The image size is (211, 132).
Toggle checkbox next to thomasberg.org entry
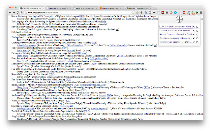click(197, 38)
